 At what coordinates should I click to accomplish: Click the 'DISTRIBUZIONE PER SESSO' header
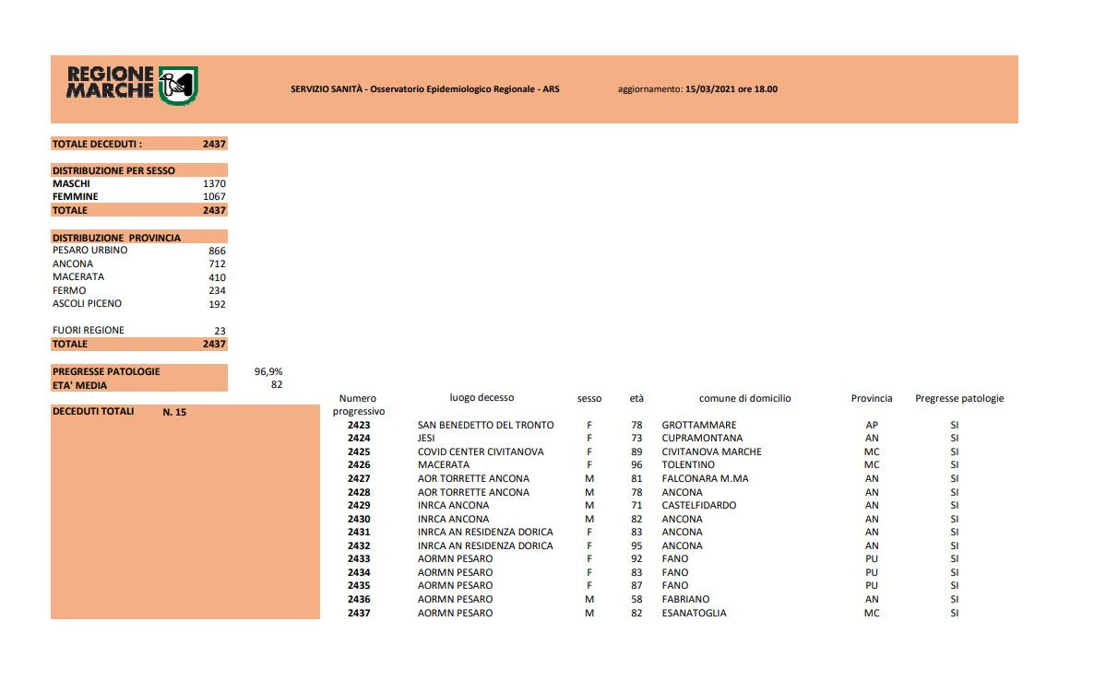pyautogui.click(x=113, y=170)
